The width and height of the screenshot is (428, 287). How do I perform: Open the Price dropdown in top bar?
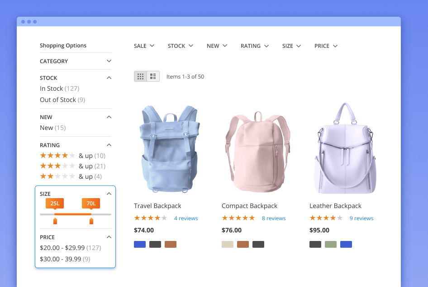coord(326,46)
